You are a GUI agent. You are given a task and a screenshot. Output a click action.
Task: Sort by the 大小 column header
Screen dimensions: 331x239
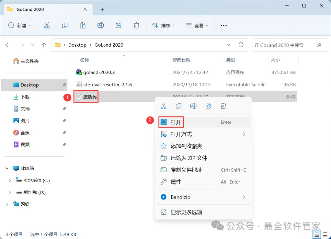tap(276, 60)
